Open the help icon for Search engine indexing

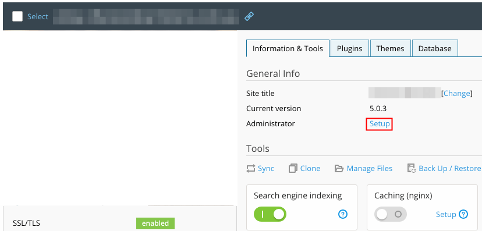(343, 214)
